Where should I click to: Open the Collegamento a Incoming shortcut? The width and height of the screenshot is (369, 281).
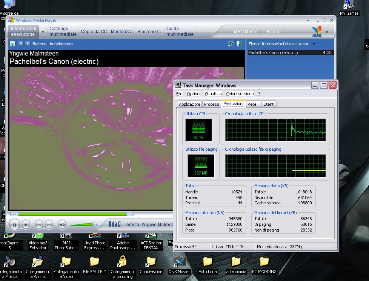123,268
